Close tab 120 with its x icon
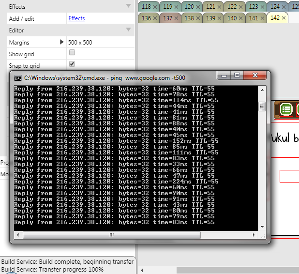Viewport: 299px width, 274px height. click(x=198, y=7)
